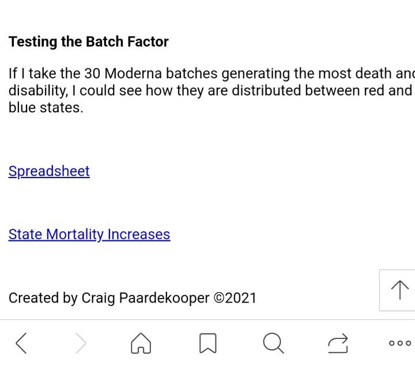Click the word 'disability' in paragraph
415x366 pixels.
pos(38,90)
